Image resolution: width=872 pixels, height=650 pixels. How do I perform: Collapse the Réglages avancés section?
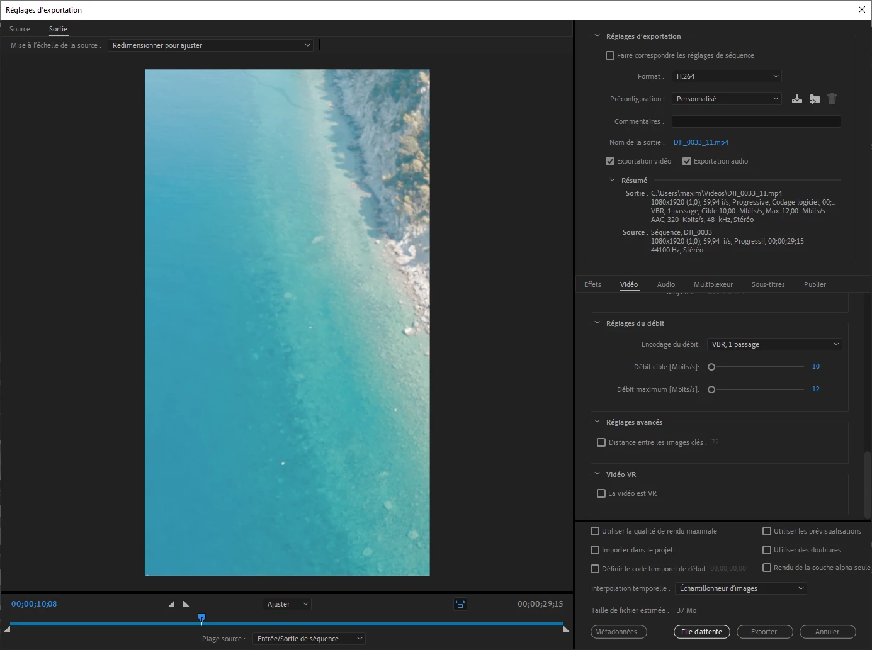[597, 422]
